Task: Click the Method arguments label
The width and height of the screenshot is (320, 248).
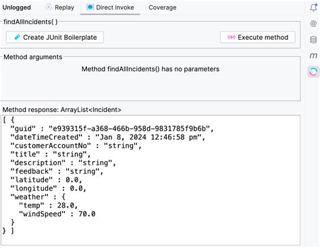Action: click(33, 57)
